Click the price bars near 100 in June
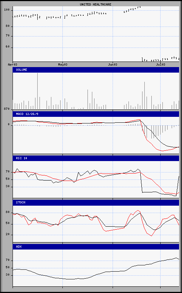The image size is (182, 293). click(132, 10)
